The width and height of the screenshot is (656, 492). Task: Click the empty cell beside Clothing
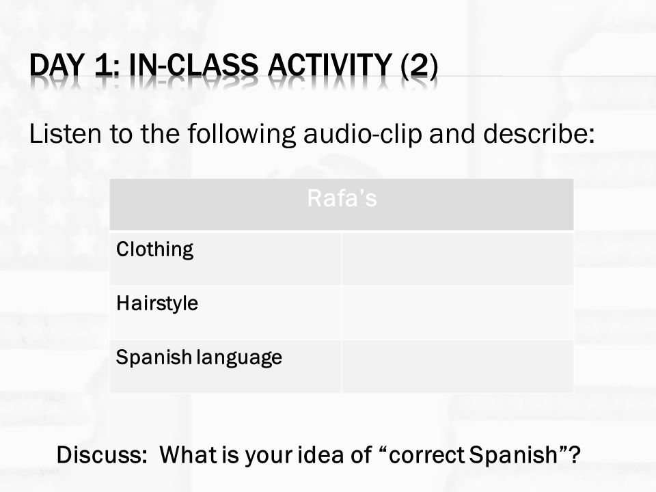458,258
